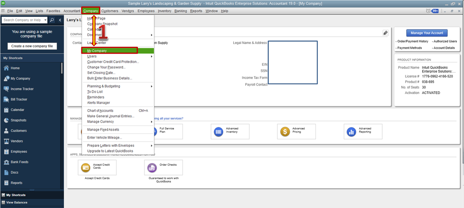Open Advanced Inventory service
This screenshot has height=208, width=464.
click(x=230, y=132)
